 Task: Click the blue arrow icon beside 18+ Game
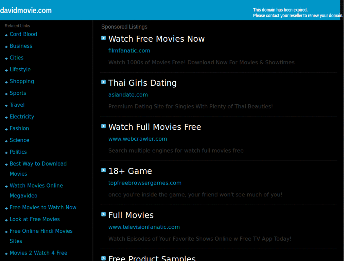pyautogui.click(x=103, y=170)
